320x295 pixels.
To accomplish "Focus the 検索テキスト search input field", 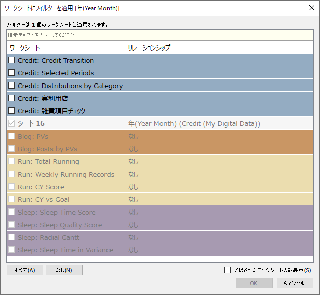I will 160,35.
